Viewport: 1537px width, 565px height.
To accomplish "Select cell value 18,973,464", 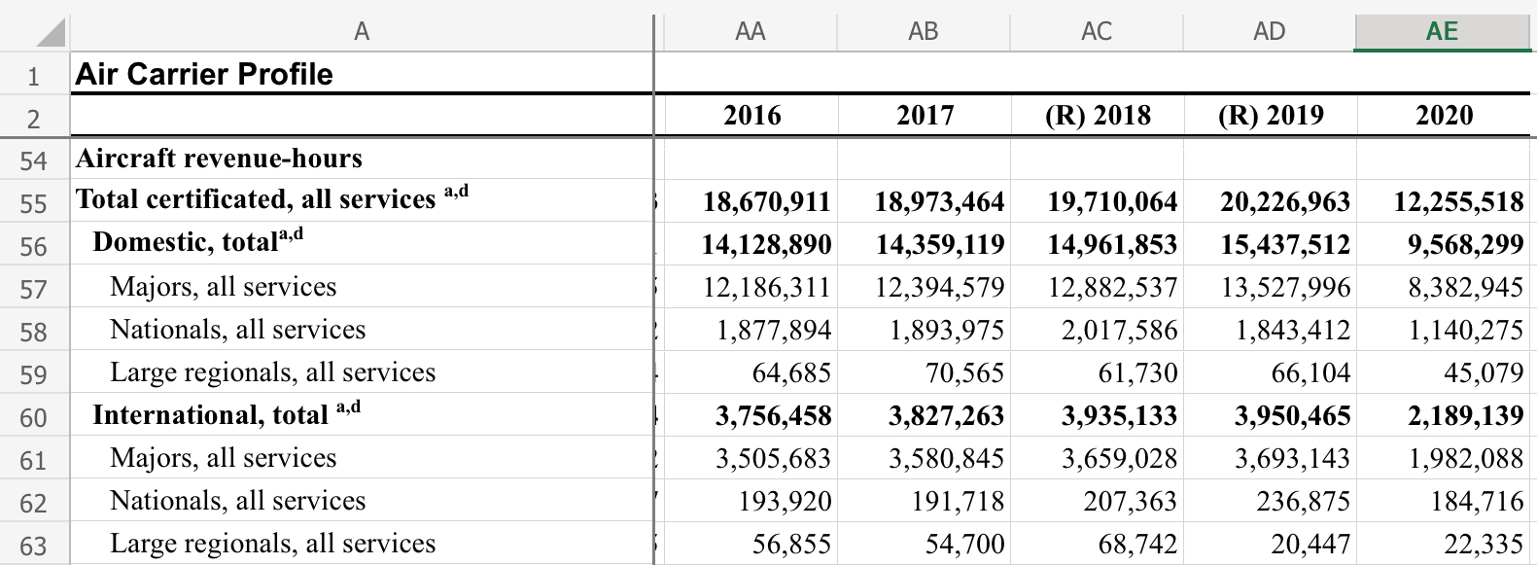I will (924, 202).
